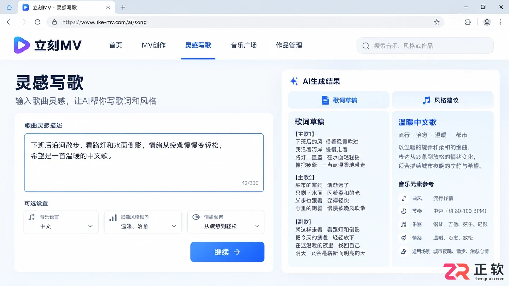Open the browser profile avatar icon
509x286 pixels.
pyautogui.click(x=487, y=22)
